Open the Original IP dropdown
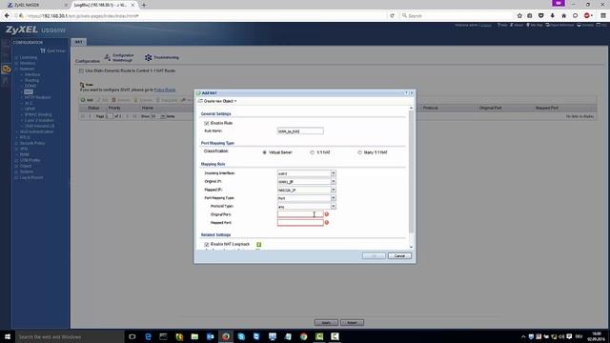 coord(333,182)
